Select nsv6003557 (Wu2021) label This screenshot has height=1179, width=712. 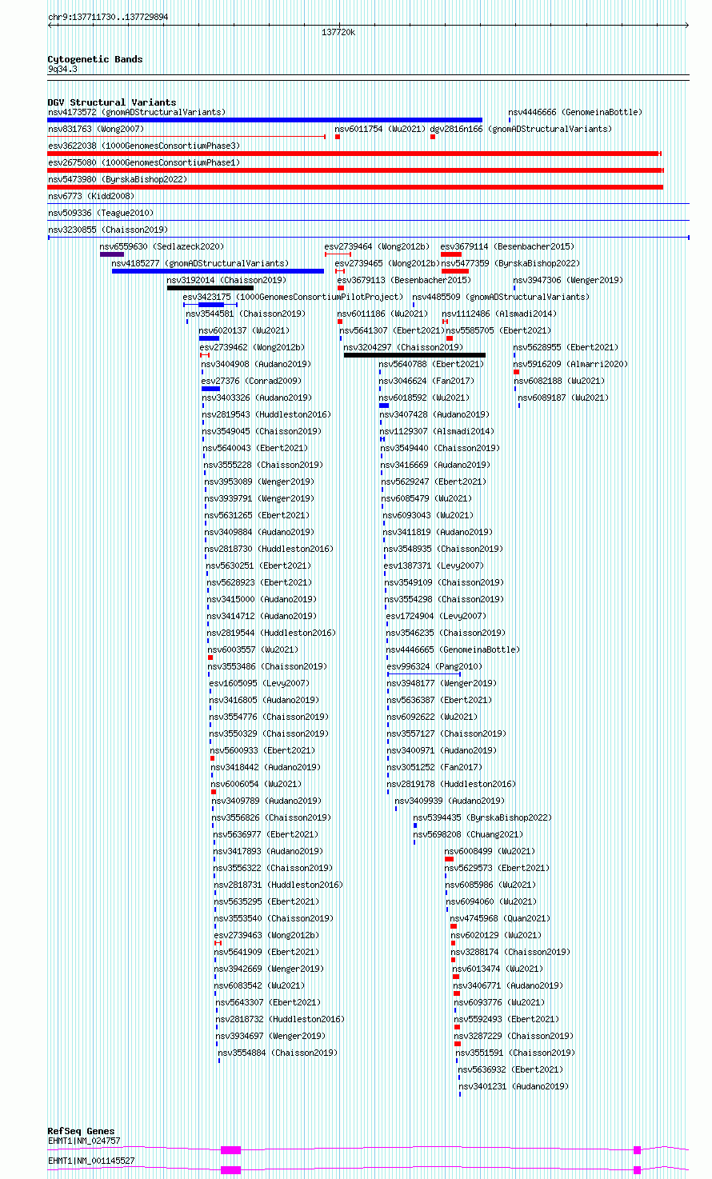click(x=253, y=650)
